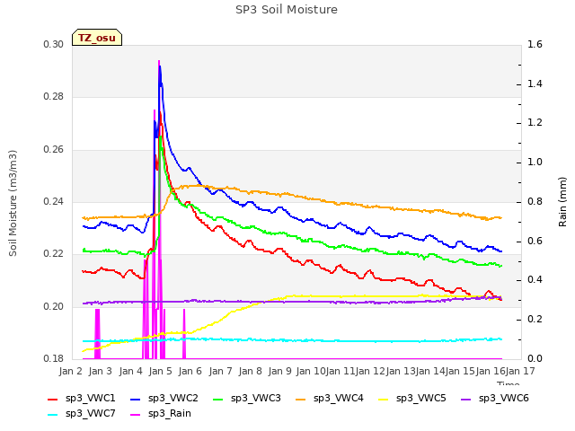Click the sp3_Rain legend entry

pyautogui.click(x=161, y=414)
